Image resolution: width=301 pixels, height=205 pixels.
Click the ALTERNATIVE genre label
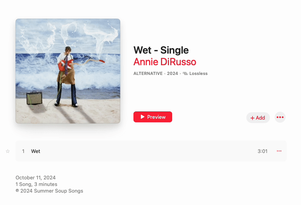tap(148, 73)
